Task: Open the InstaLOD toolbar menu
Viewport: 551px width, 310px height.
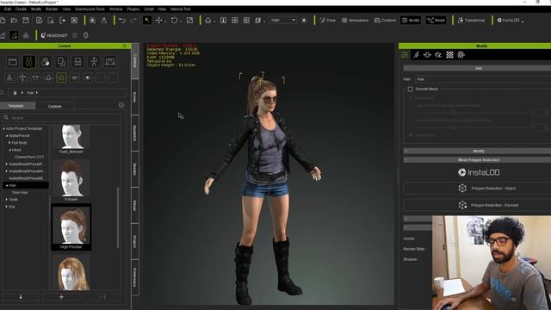Action: click(511, 21)
